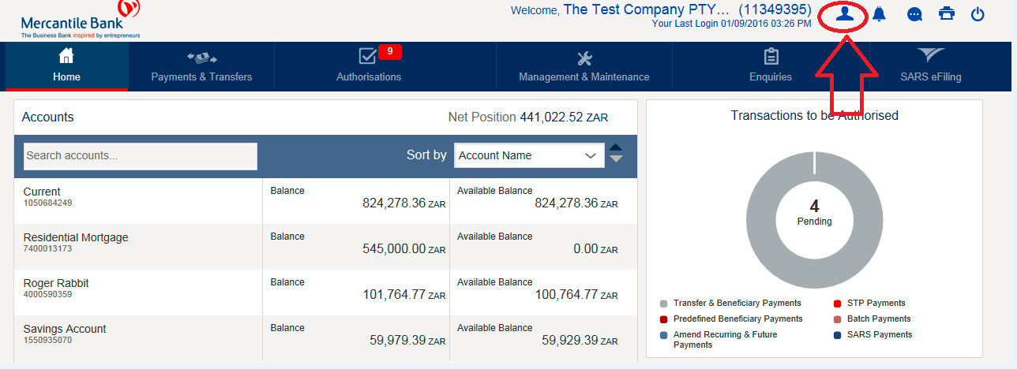Click the Mercantile Bank logo
The width and height of the screenshot is (1017, 369).
81,20
